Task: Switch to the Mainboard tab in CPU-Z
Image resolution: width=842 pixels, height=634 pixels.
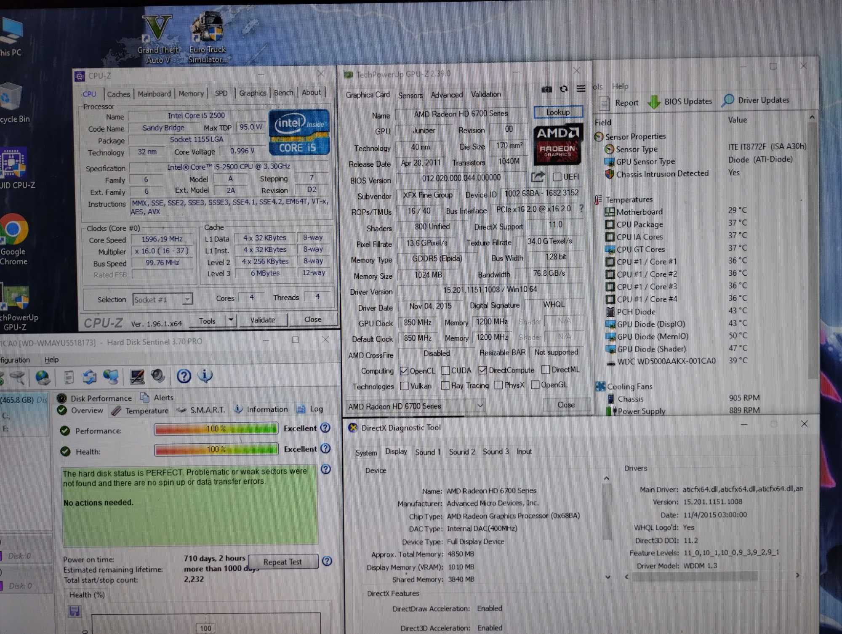Action: 154,94
